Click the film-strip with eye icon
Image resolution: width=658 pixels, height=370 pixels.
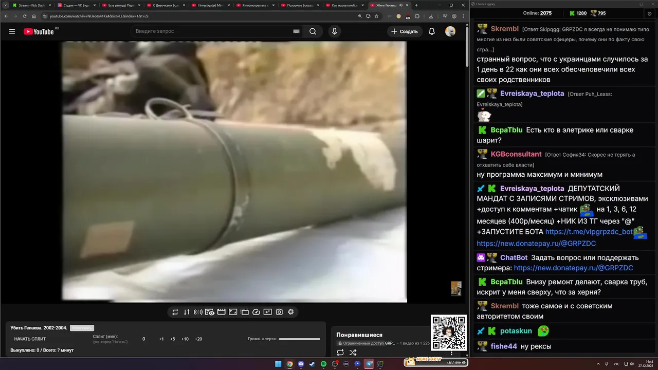(x=210, y=312)
